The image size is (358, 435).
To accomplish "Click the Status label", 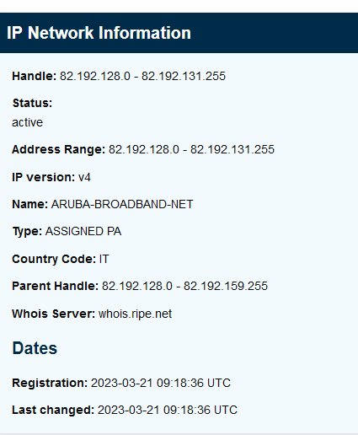I will click(x=32, y=103).
